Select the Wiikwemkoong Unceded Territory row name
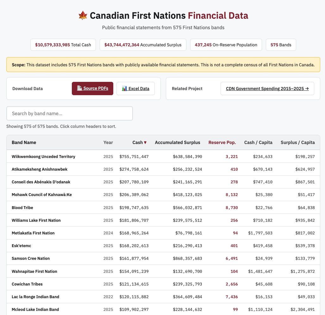 43,156
